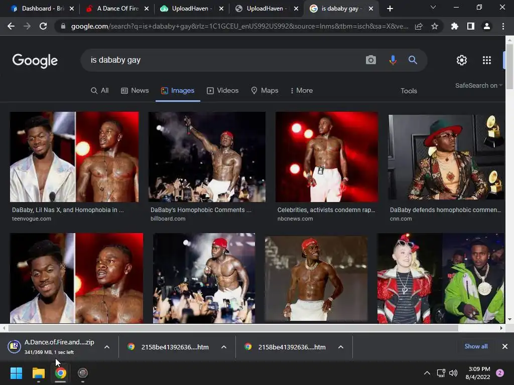The width and height of the screenshot is (514, 385).
Task: Expand options for first 2158be41392636 htm download
Action: [x=224, y=347]
